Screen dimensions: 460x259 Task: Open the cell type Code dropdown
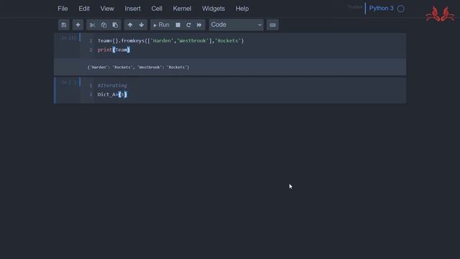(x=236, y=25)
